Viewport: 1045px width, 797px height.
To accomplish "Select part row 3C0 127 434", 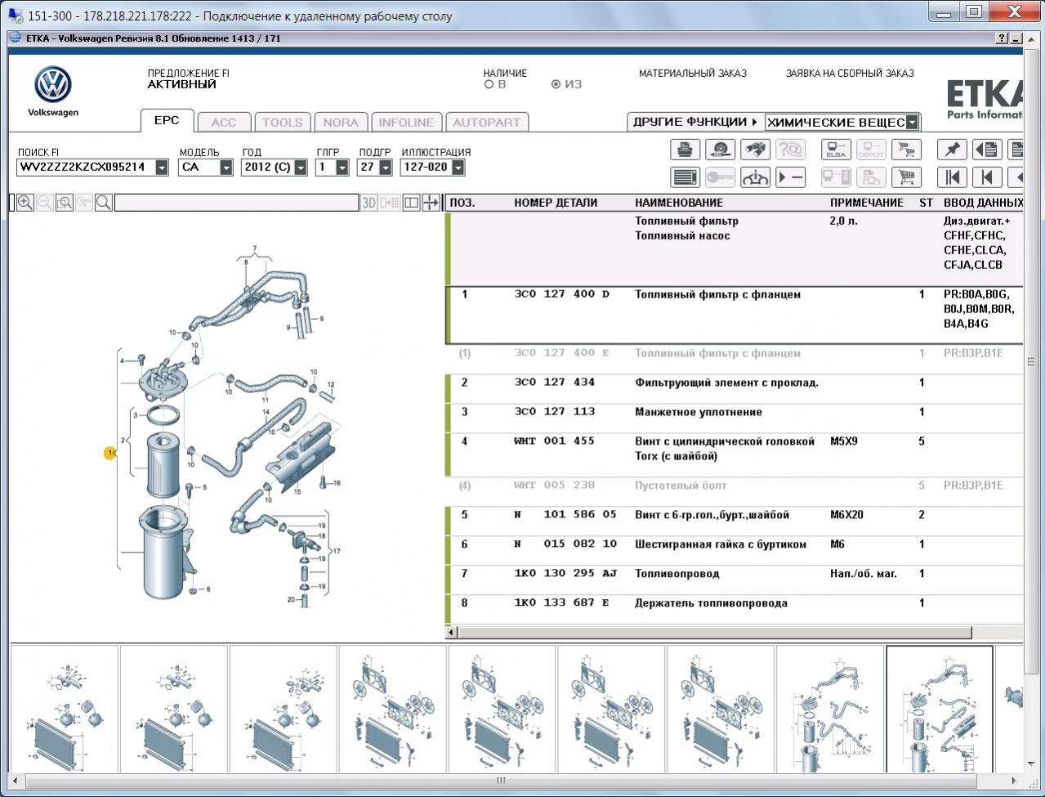I will [x=734, y=388].
